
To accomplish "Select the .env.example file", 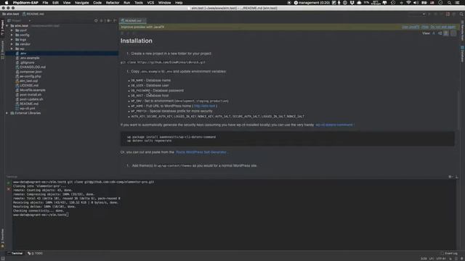I will pos(28,58).
